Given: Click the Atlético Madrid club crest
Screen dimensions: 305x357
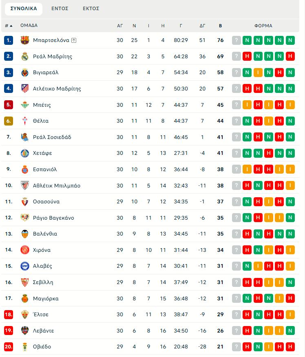Looking at the screenshot, I should click(x=25, y=89).
